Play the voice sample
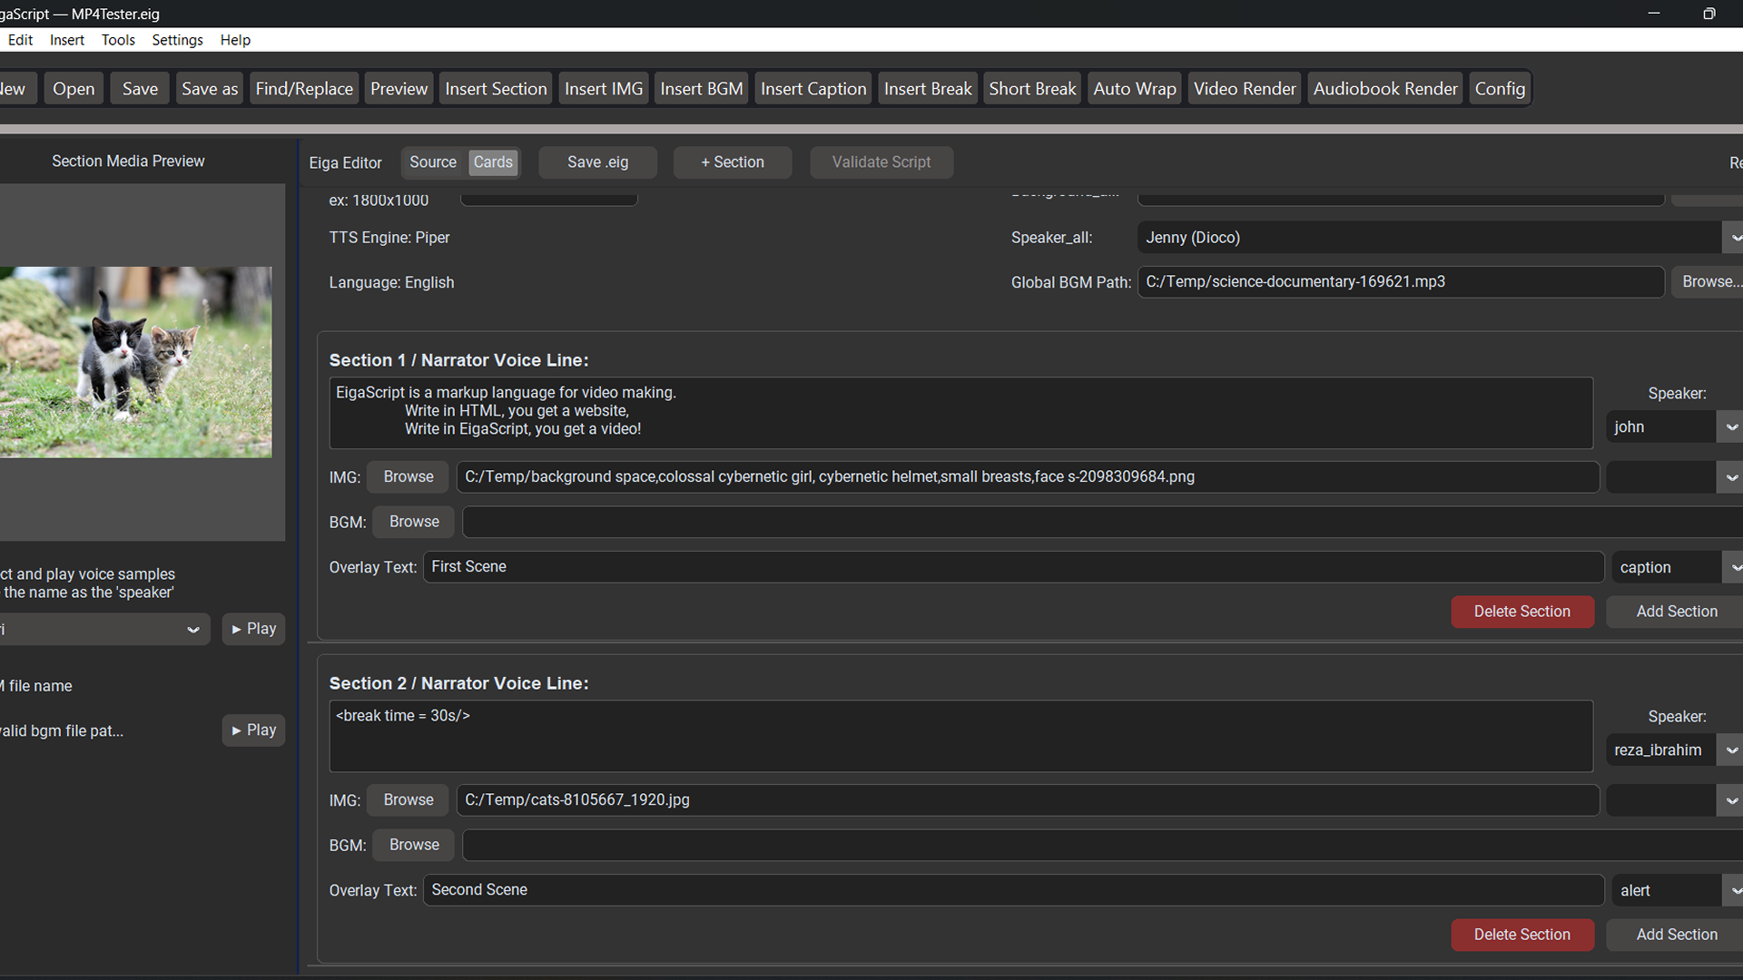Image resolution: width=1743 pixels, height=980 pixels. [x=253, y=628]
